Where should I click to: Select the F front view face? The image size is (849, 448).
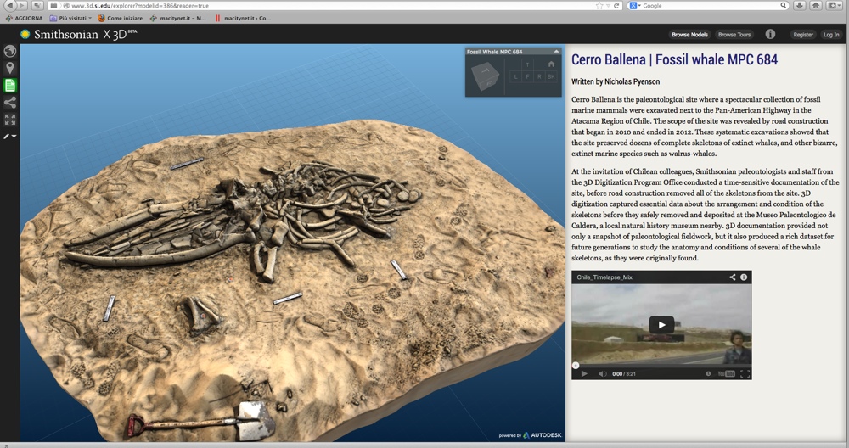(x=527, y=77)
